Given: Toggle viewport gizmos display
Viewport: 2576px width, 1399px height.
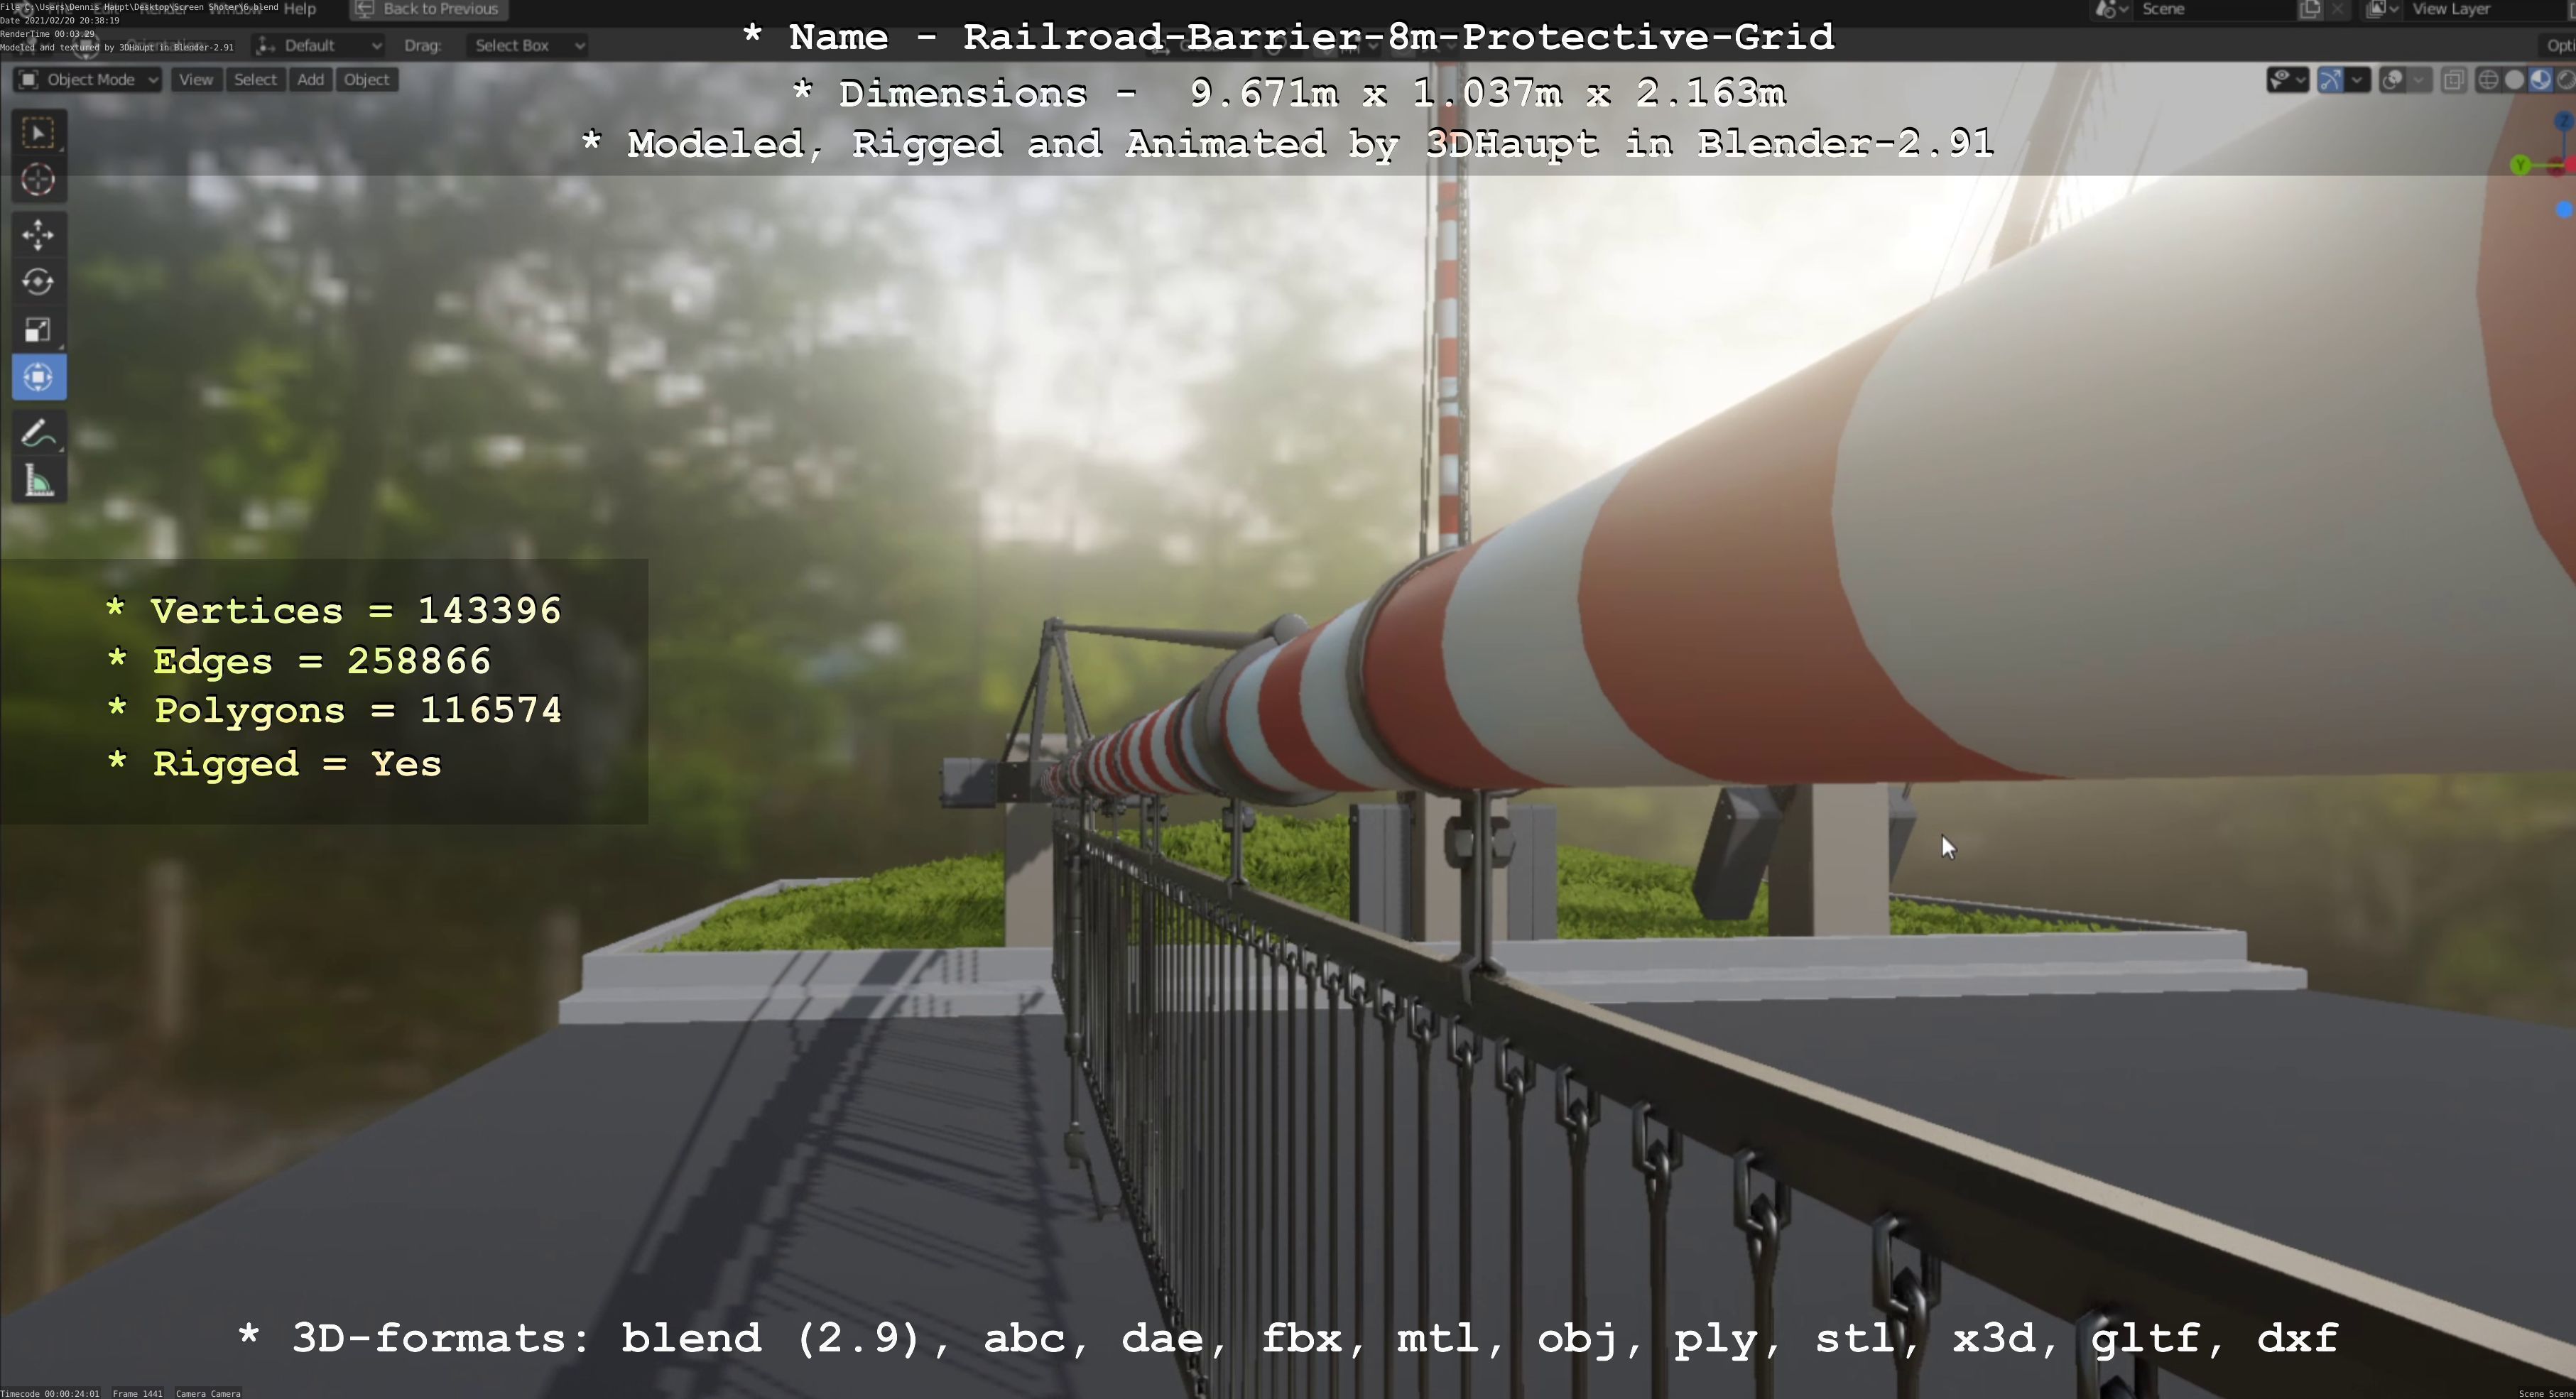Looking at the screenshot, I should coord(2330,80).
